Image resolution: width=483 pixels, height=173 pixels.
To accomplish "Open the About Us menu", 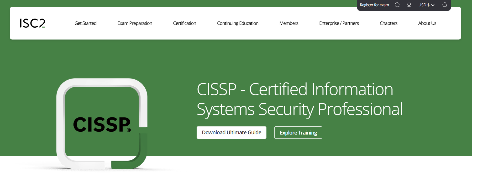I will pos(427,23).
